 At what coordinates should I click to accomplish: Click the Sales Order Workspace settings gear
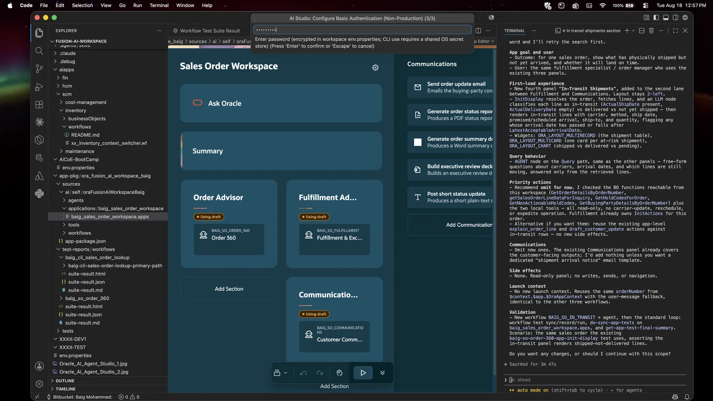coord(375,67)
